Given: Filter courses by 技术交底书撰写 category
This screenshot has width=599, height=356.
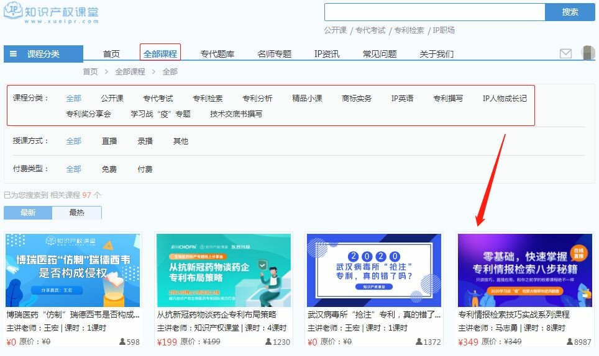Looking at the screenshot, I should pos(236,113).
